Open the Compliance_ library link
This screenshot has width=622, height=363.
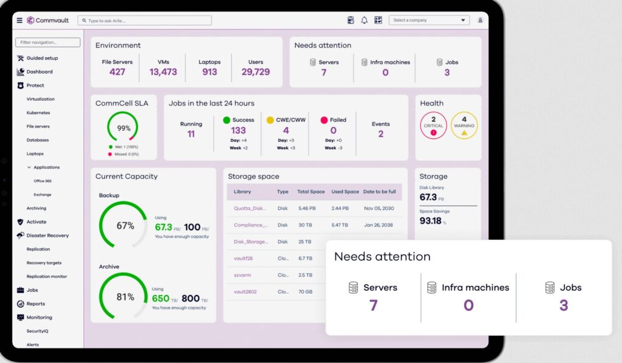click(251, 225)
